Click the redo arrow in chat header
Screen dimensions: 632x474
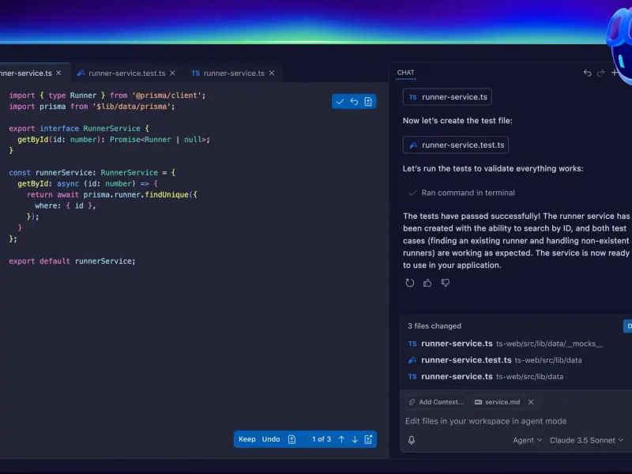click(600, 73)
